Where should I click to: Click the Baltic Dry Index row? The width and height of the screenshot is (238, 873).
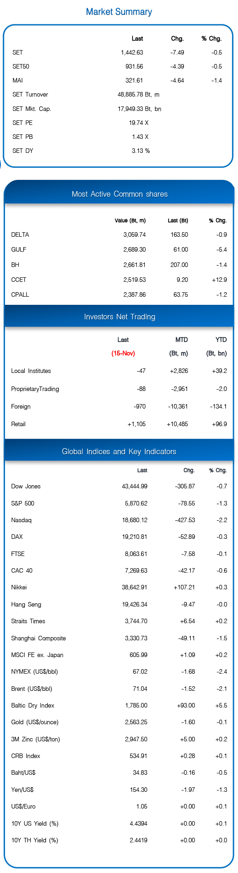click(x=119, y=705)
